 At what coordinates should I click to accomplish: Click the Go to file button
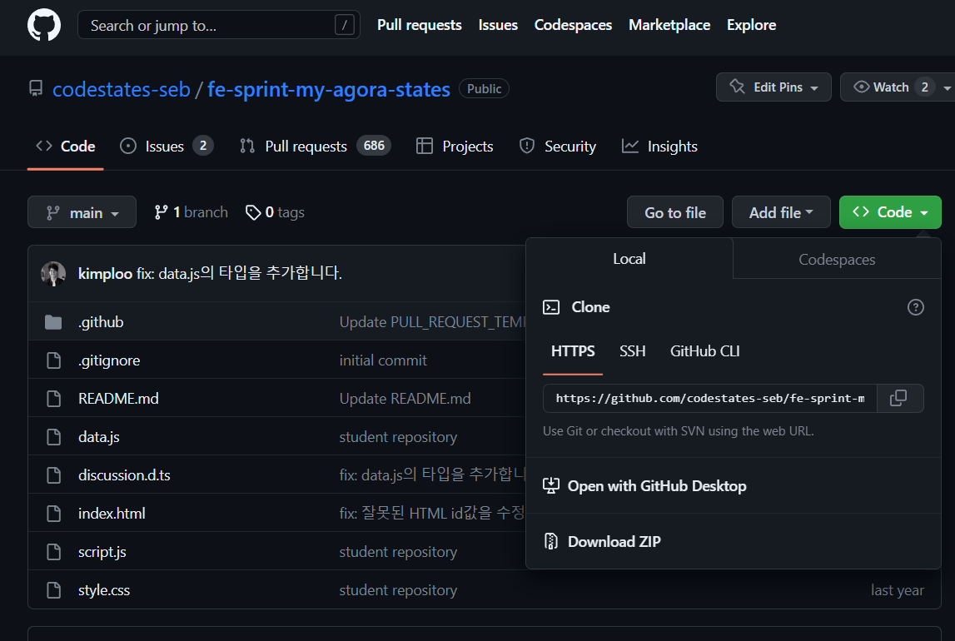pos(675,211)
